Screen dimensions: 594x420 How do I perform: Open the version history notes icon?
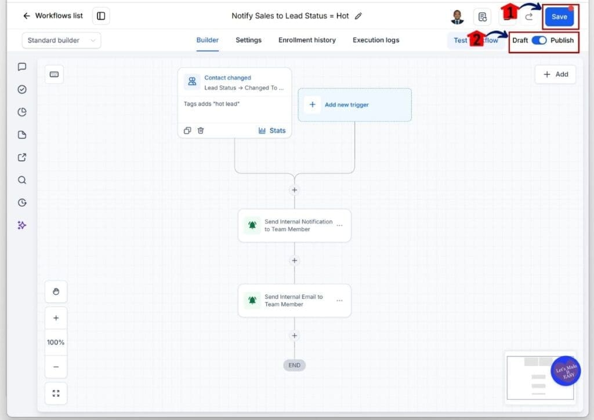482,17
